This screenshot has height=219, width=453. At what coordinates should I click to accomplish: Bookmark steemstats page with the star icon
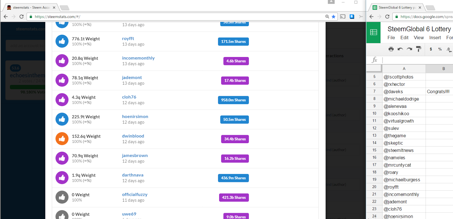coord(333,17)
